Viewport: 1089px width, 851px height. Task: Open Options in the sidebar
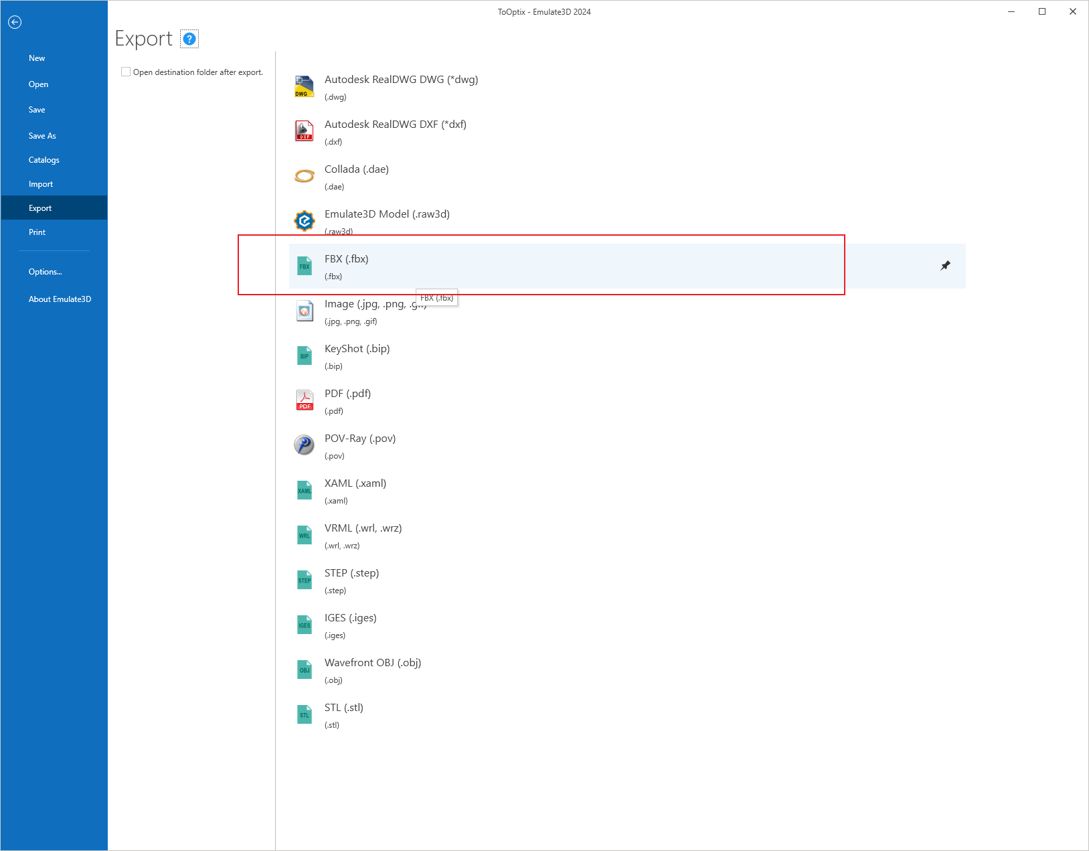(x=45, y=272)
